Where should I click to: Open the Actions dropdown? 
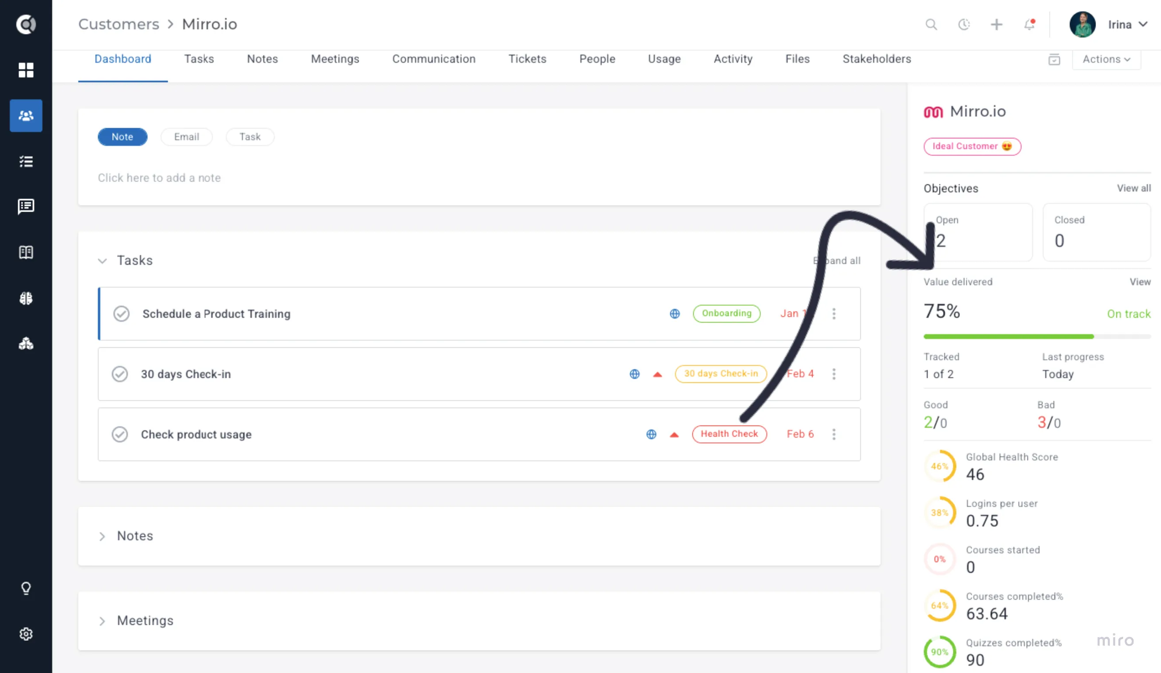[x=1106, y=59]
